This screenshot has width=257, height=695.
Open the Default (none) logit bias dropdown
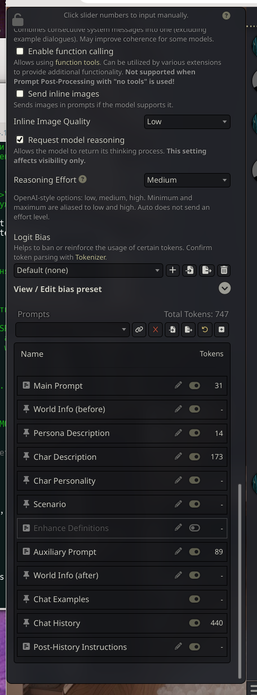coord(88,270)
